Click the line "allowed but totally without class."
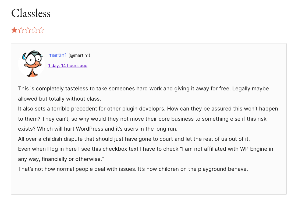 pyautogui.click(x=59, y=99)
